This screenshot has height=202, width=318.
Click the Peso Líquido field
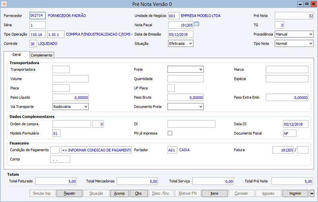[x=70, y=97]
